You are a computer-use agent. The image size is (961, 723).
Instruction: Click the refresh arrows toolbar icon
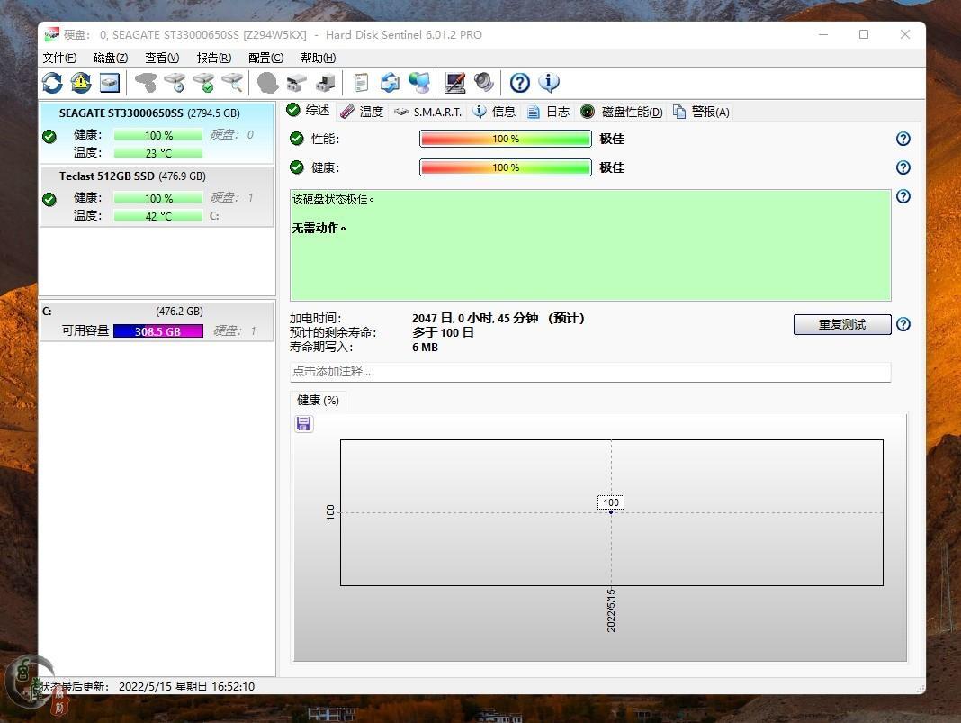point(52,83)
